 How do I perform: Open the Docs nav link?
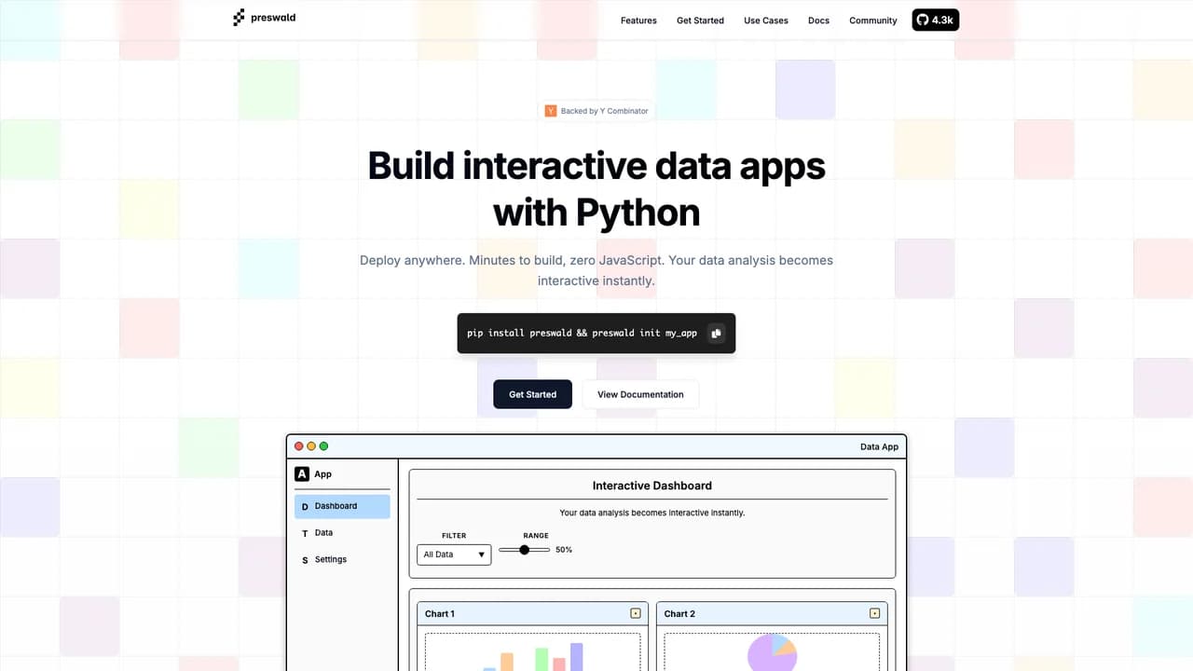click(x=818, y=21)
